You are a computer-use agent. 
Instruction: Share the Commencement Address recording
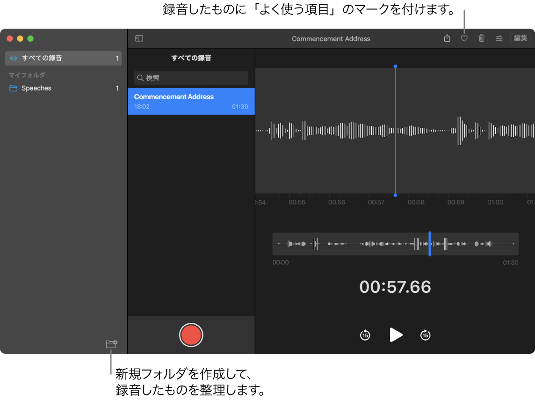[447, 38]
